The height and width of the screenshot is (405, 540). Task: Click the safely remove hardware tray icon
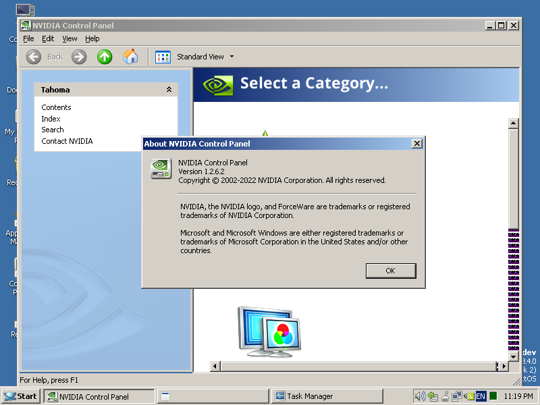pyautogui.click(x=432, y=396)
